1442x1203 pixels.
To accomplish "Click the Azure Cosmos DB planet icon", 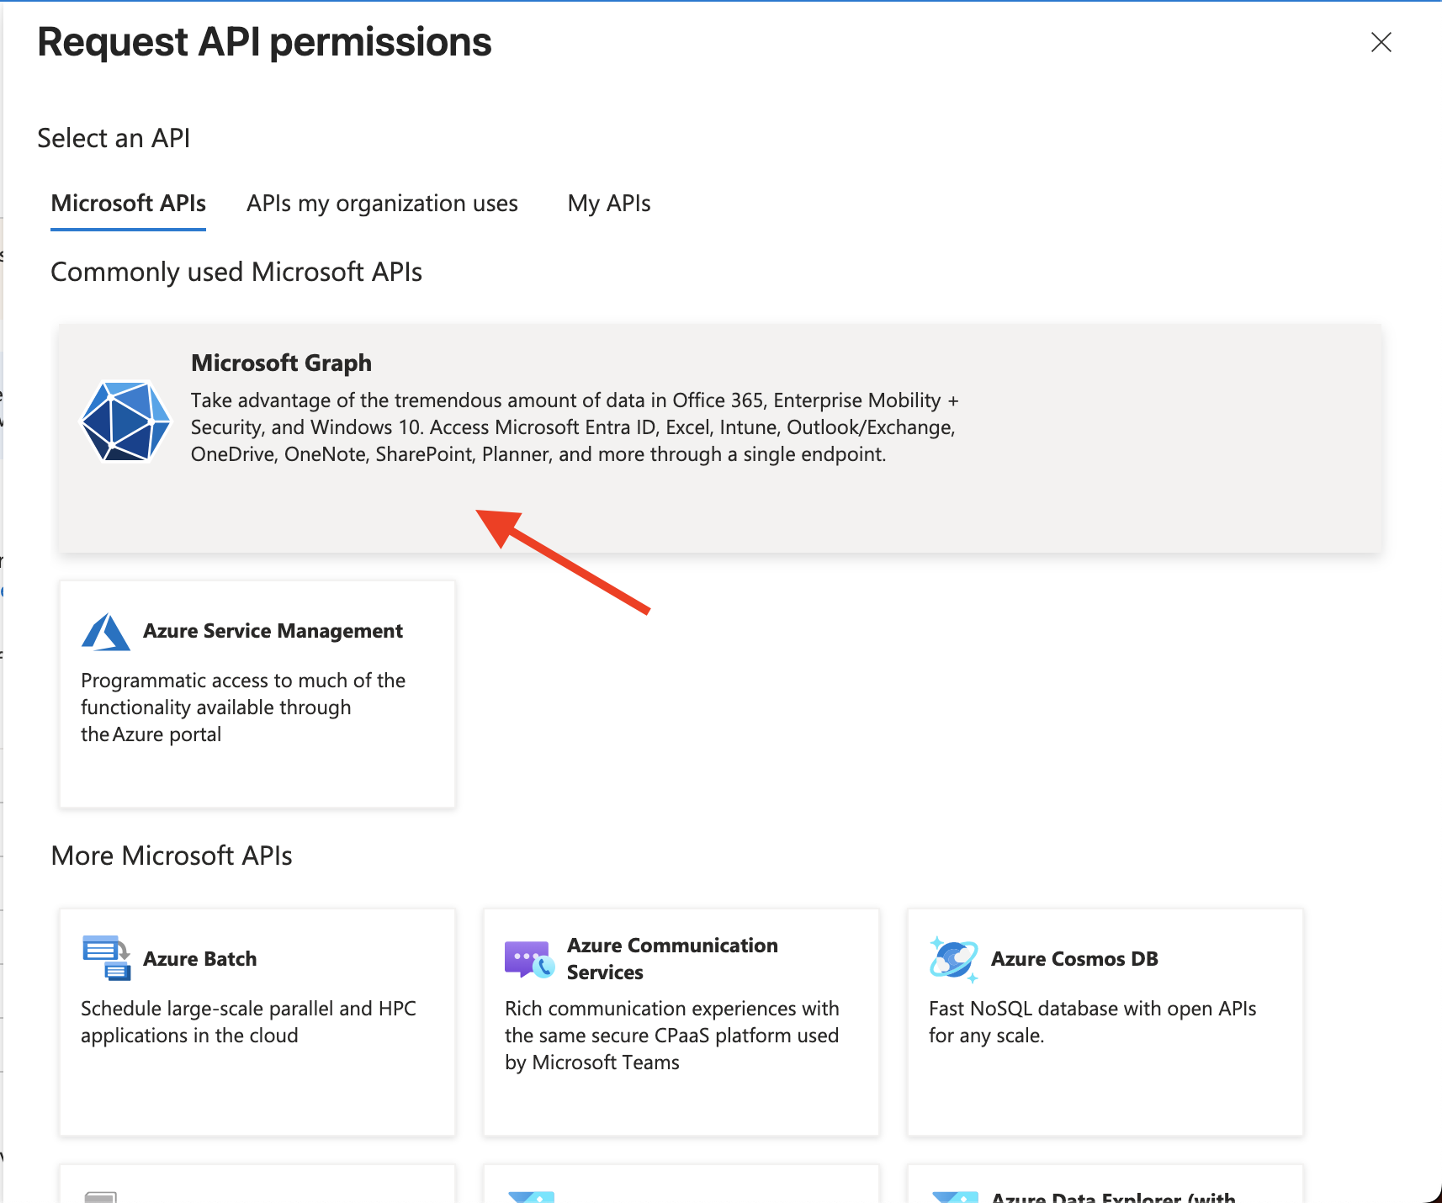I will click(953, 959).
